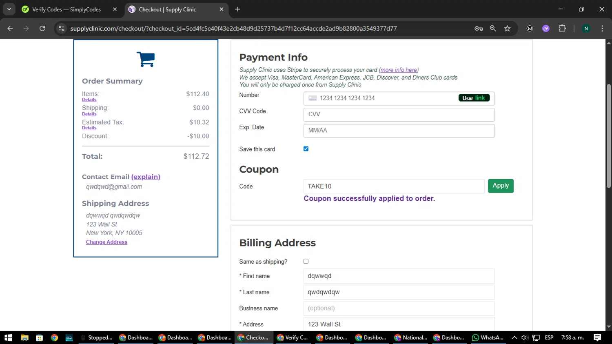Click the card icon in the Number field
The height and width of the screenshot is (344, 612).
coord(313,98)
